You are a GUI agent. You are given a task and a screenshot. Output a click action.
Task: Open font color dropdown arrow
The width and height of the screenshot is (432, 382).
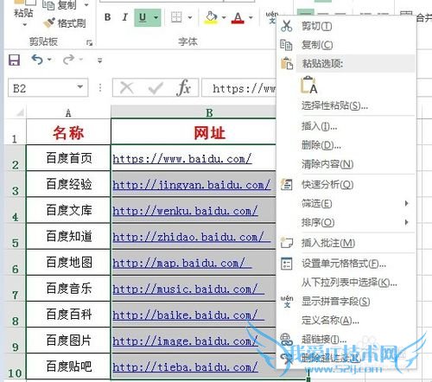[251, 17]
